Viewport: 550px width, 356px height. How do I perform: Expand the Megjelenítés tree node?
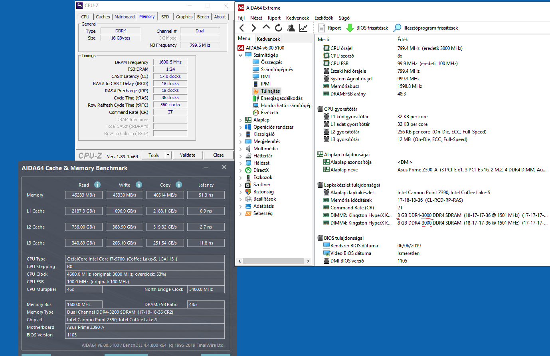click(x=241, y=141)
